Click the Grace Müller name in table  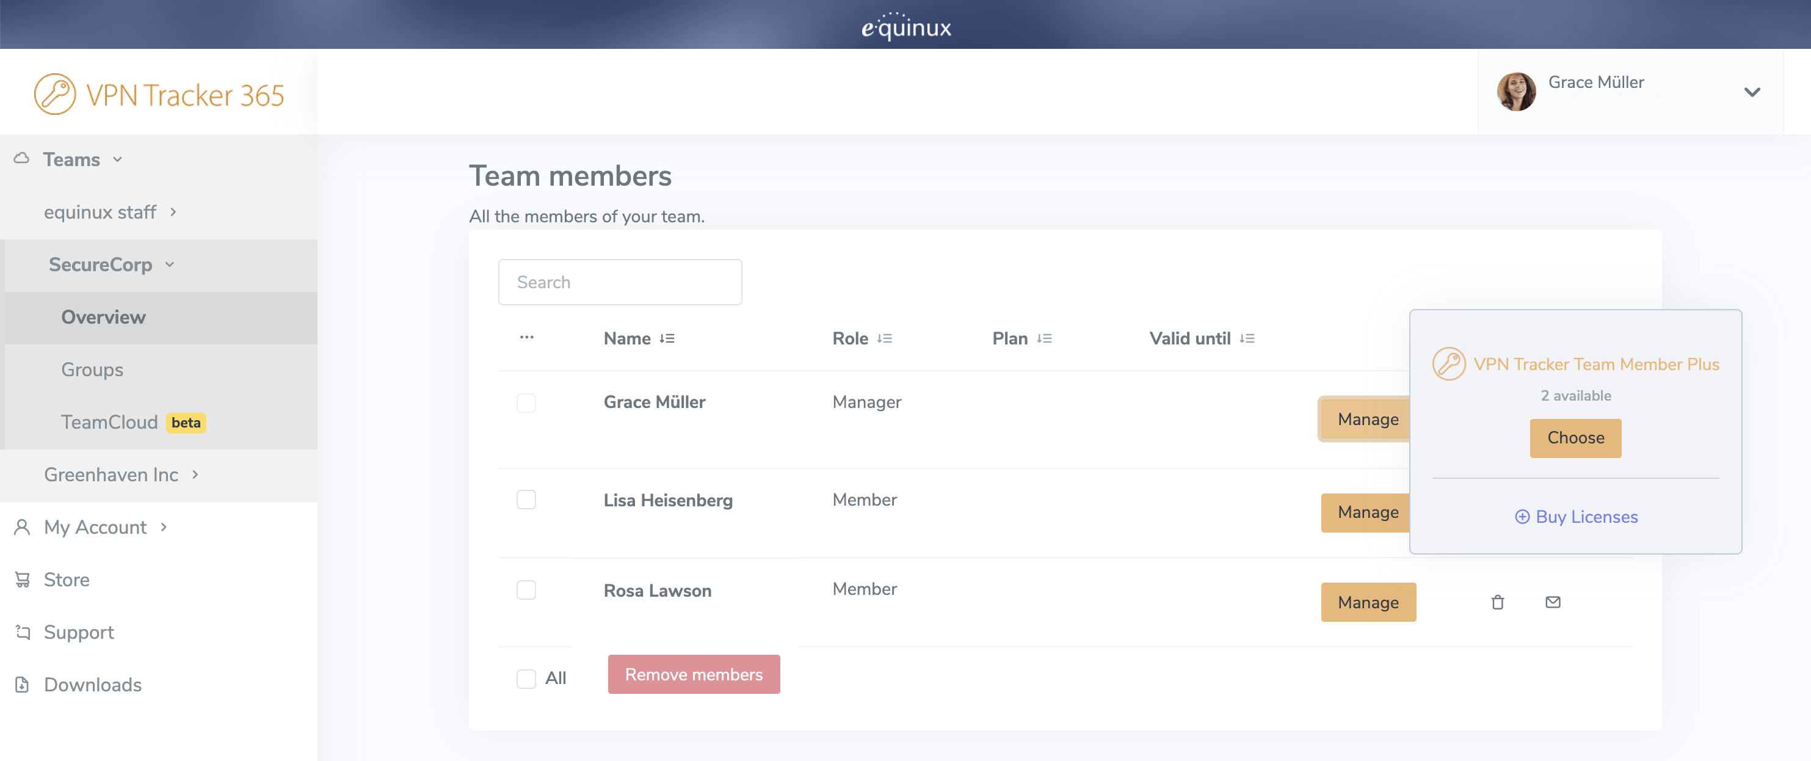tap(654, 402)
